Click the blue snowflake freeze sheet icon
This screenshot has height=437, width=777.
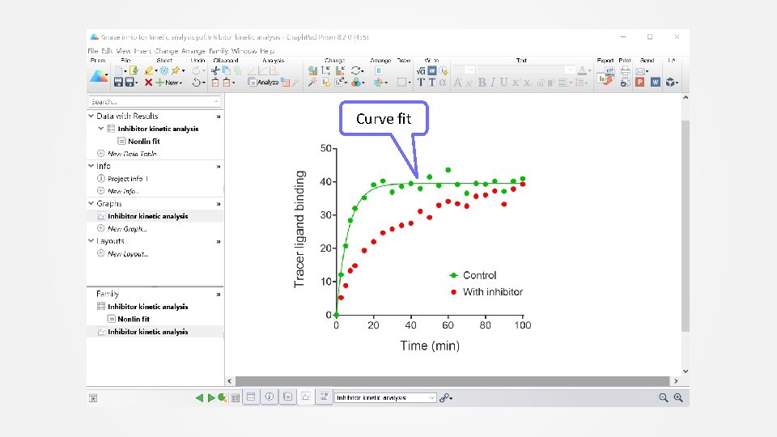164,71
